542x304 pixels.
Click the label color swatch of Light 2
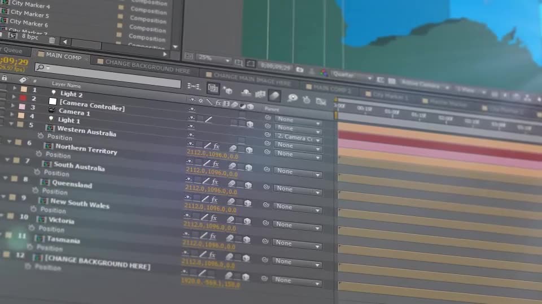[24, 90]
